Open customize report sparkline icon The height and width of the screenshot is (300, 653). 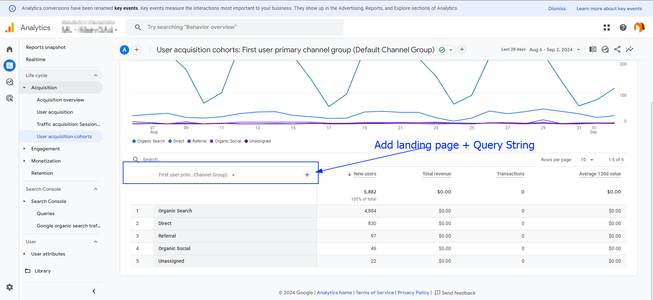pos(630,49)
